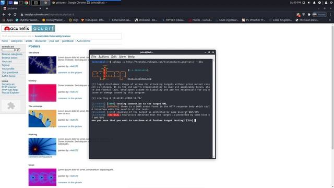
Task: Open the Chrome three-dot menu
Action: point(330,15)
